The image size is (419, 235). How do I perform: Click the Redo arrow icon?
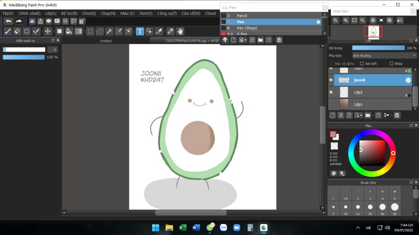tap(19, 21)
